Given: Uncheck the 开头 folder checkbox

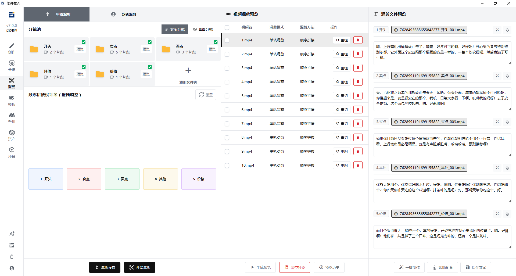Looking at the screenshot, I should 84,42.
